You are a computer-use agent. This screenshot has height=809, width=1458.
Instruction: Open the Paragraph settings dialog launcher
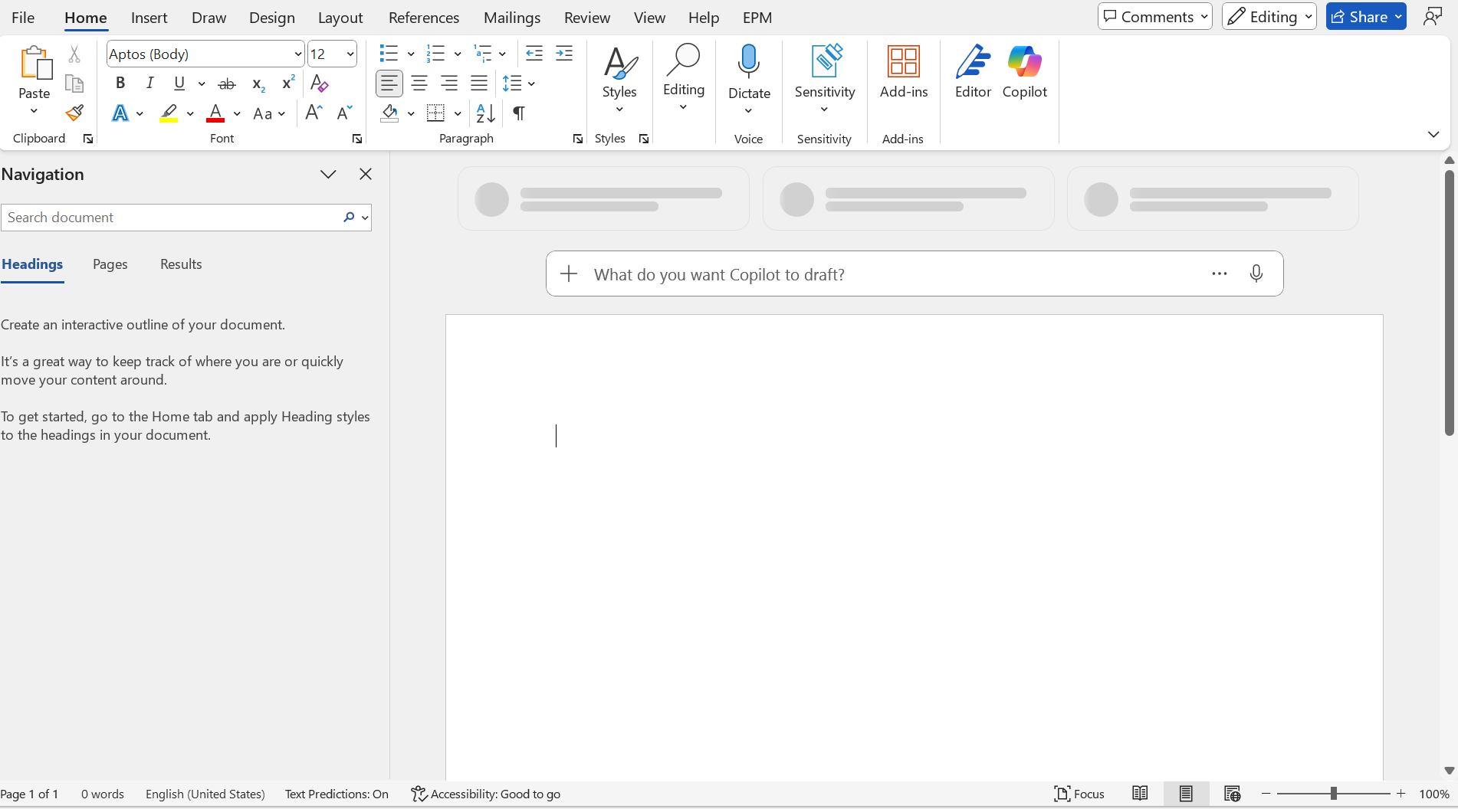click(578, 139)
